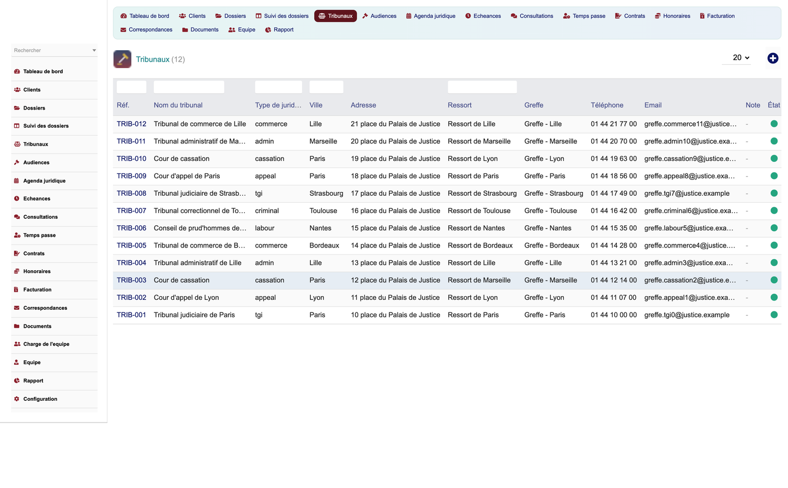The width and height of the screenshot is (788, 488).
Task: Expand the Rechercher dropdown arrow
Action: 94,50
